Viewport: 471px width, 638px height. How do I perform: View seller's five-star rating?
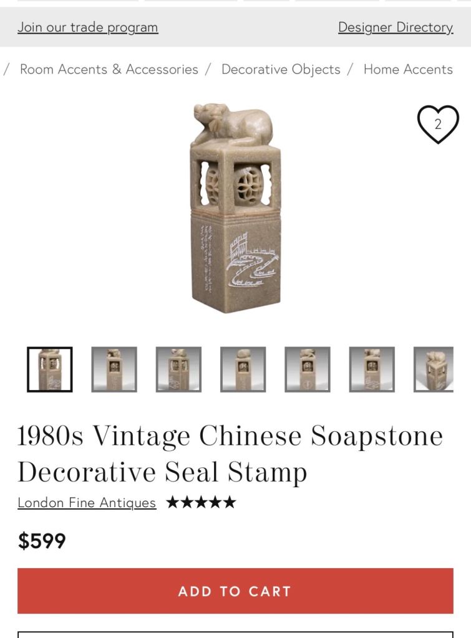(202, 502)
